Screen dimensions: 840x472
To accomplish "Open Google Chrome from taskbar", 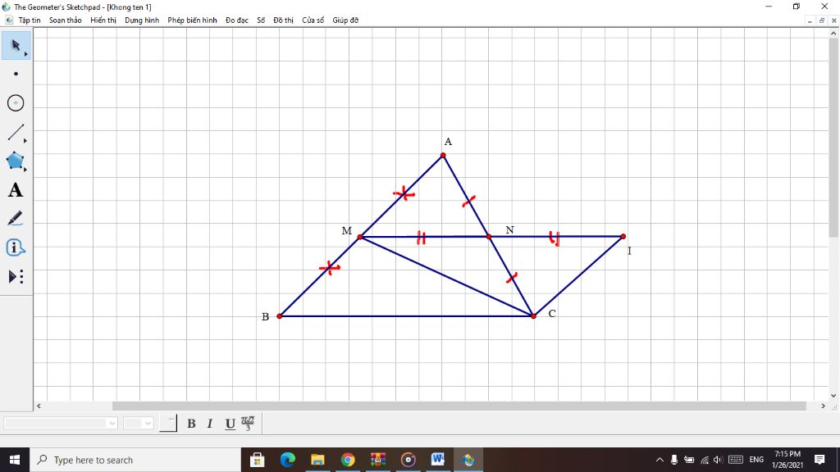I will [348, 460].
